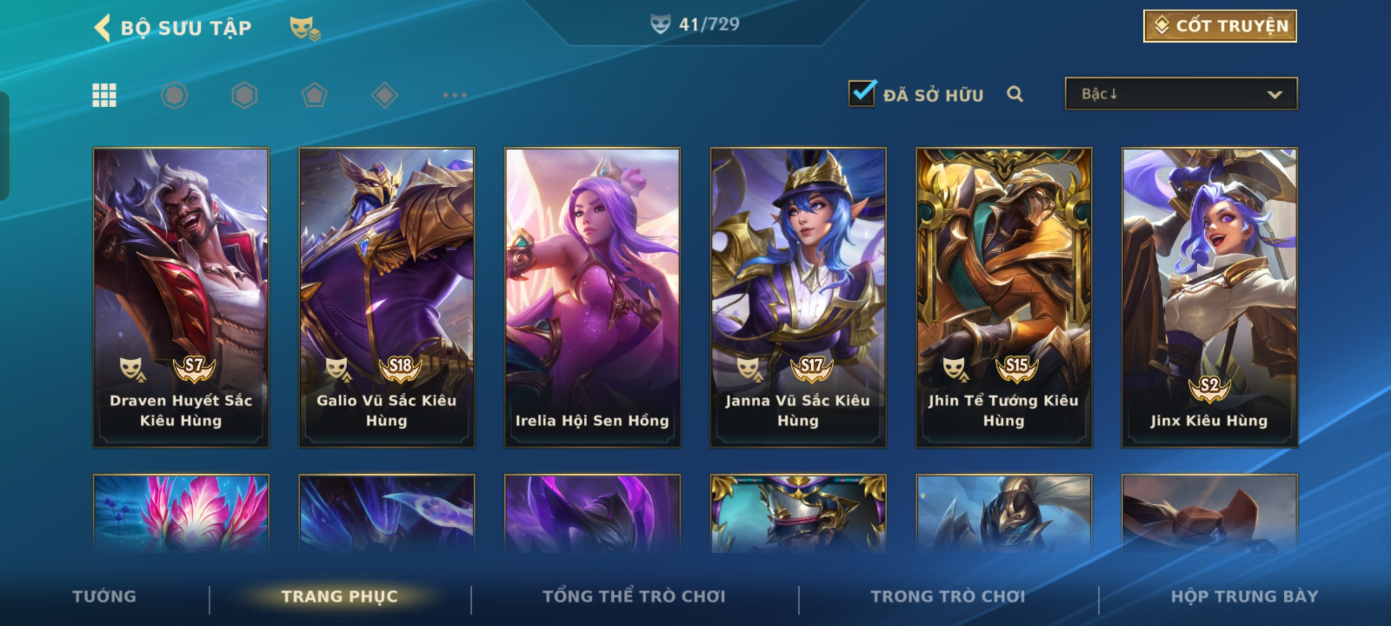Filter by hexagon rarity icon
The image size is (1391, 626).
point(245,95)
